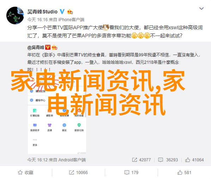Open the 吴青峰Studio username link
Screen dimensions: 211x179
click(42, 12)
